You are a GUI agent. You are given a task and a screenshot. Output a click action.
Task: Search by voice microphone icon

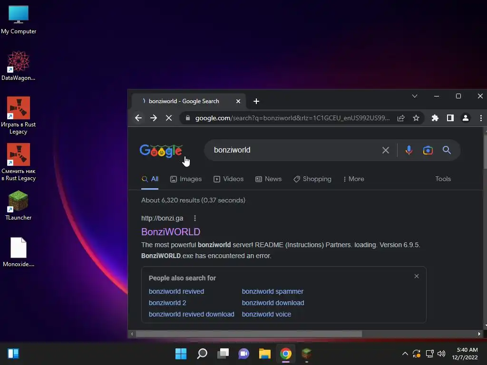[409, 150]
